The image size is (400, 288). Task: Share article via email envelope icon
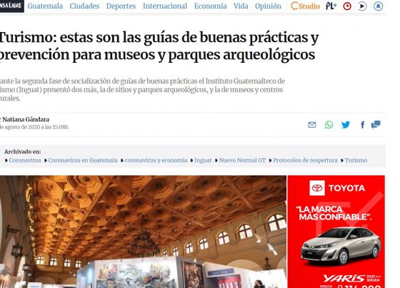[x=311, y=125]
